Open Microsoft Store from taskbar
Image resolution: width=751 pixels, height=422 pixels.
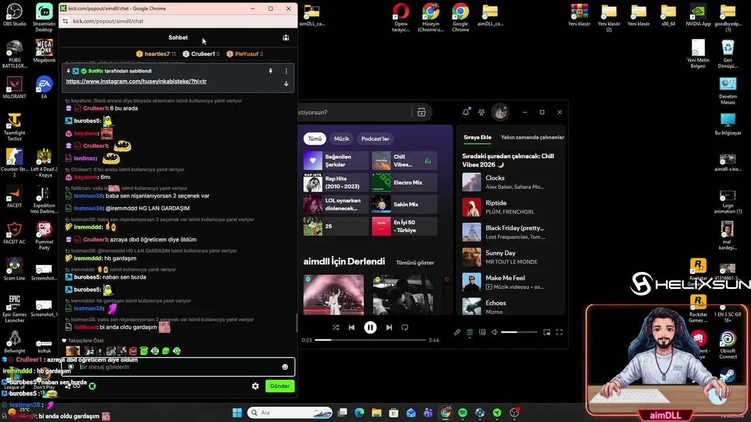click(394, 413)
